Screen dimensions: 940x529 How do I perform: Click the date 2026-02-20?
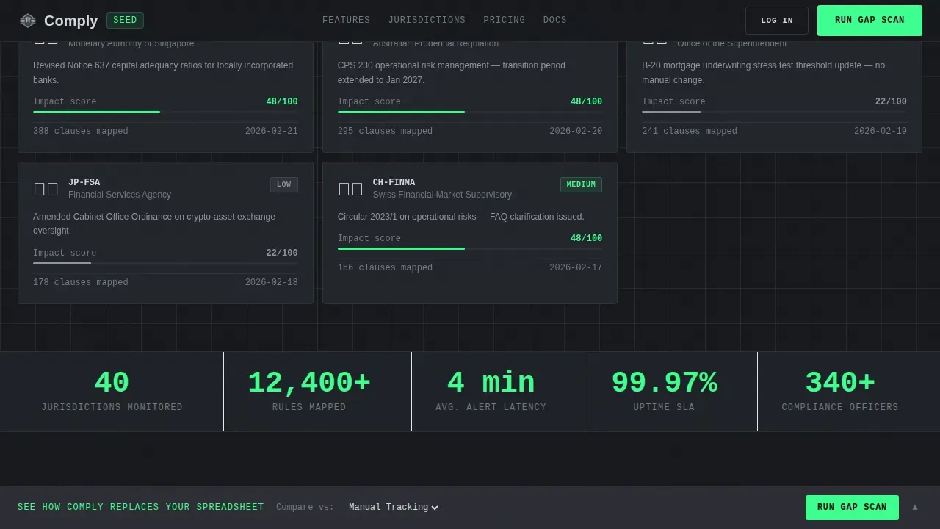point(576,131)
